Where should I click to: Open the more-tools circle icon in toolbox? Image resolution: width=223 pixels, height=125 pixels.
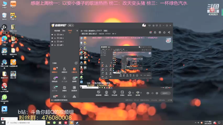point(76,63)
